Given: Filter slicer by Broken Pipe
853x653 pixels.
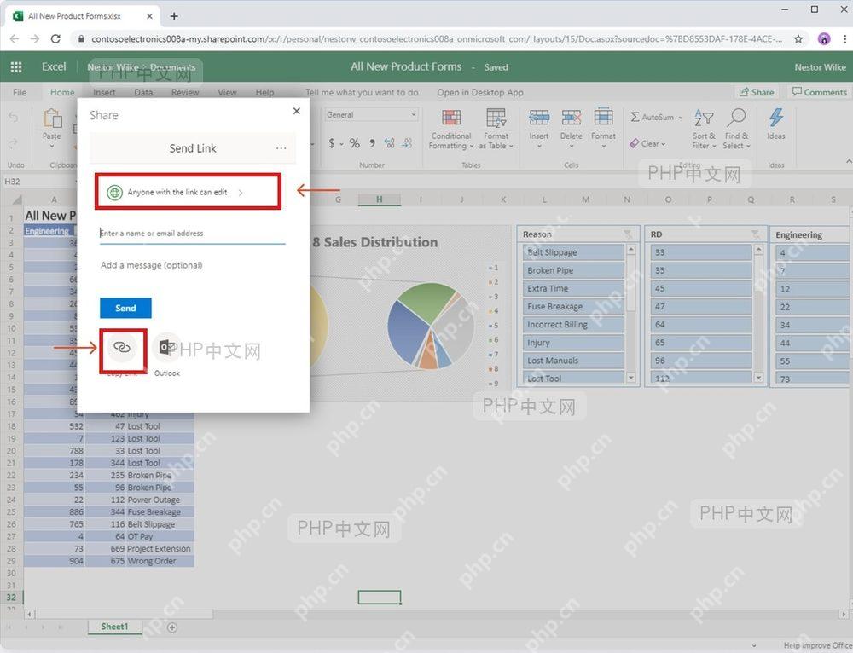Looking at the screenshot, I should tap(573, 270).
